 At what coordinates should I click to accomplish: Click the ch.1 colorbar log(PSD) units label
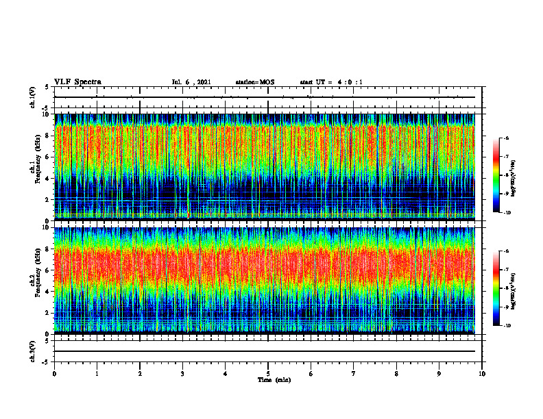(514, 179)
